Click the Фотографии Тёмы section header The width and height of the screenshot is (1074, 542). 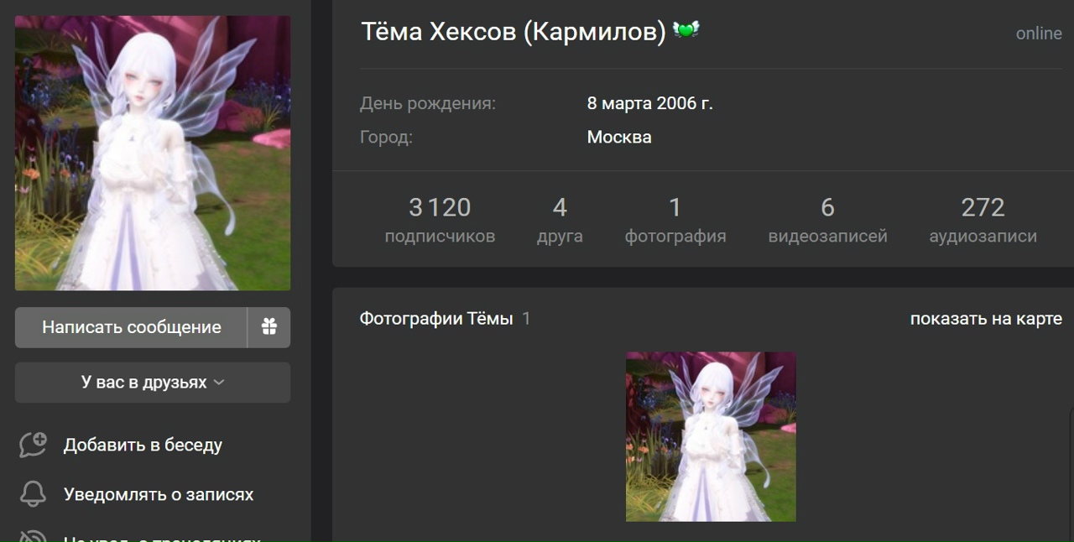(435, 319)
